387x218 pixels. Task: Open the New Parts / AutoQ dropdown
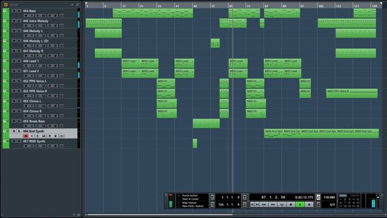192,206
